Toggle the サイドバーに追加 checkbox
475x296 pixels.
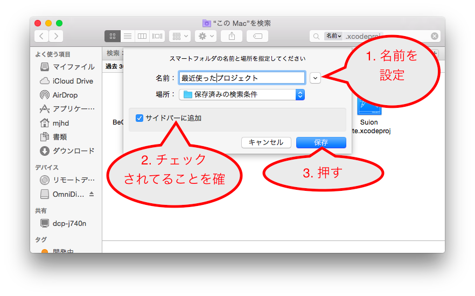(139, 118)
